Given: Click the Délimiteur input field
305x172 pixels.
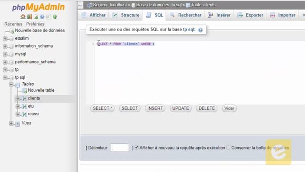Looking at the screenshot, I should pyautogui.click(x=120, y=148).
